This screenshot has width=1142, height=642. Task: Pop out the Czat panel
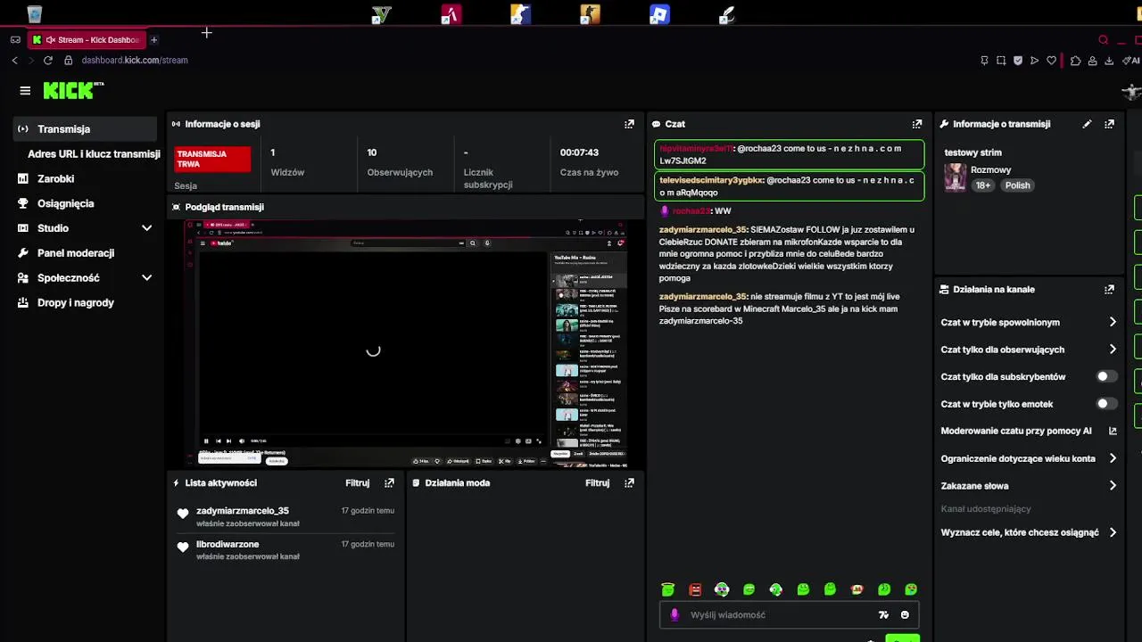click(916, 124)
